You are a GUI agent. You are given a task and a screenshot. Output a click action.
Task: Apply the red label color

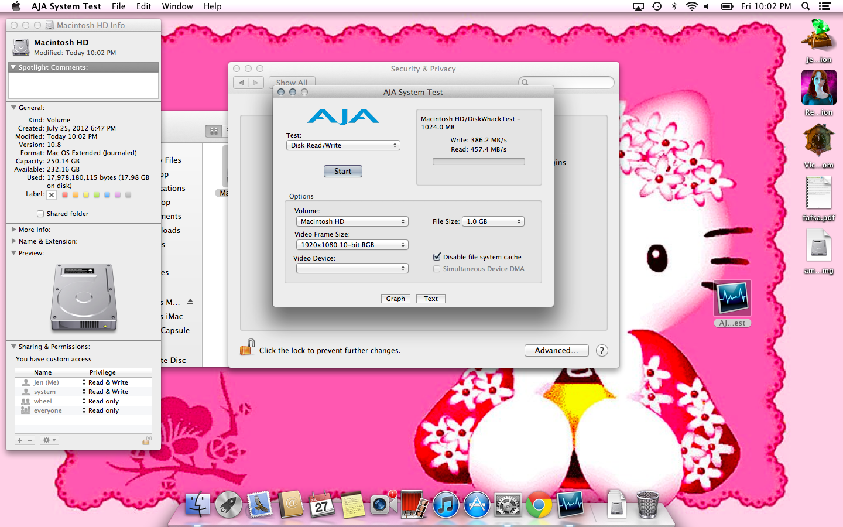click(65, 194)
